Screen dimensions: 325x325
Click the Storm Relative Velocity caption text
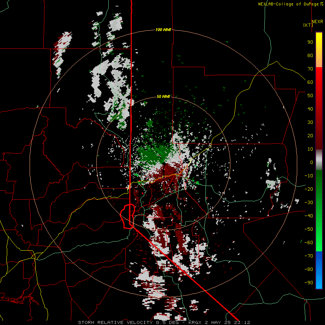pos(164,322)
